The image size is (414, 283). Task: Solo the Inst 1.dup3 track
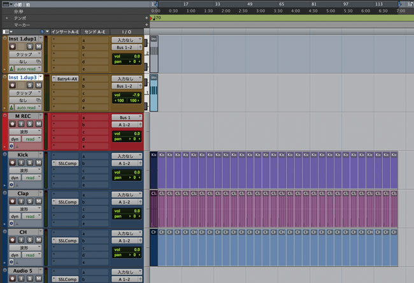pyautogui.click(x=30, y=85)
